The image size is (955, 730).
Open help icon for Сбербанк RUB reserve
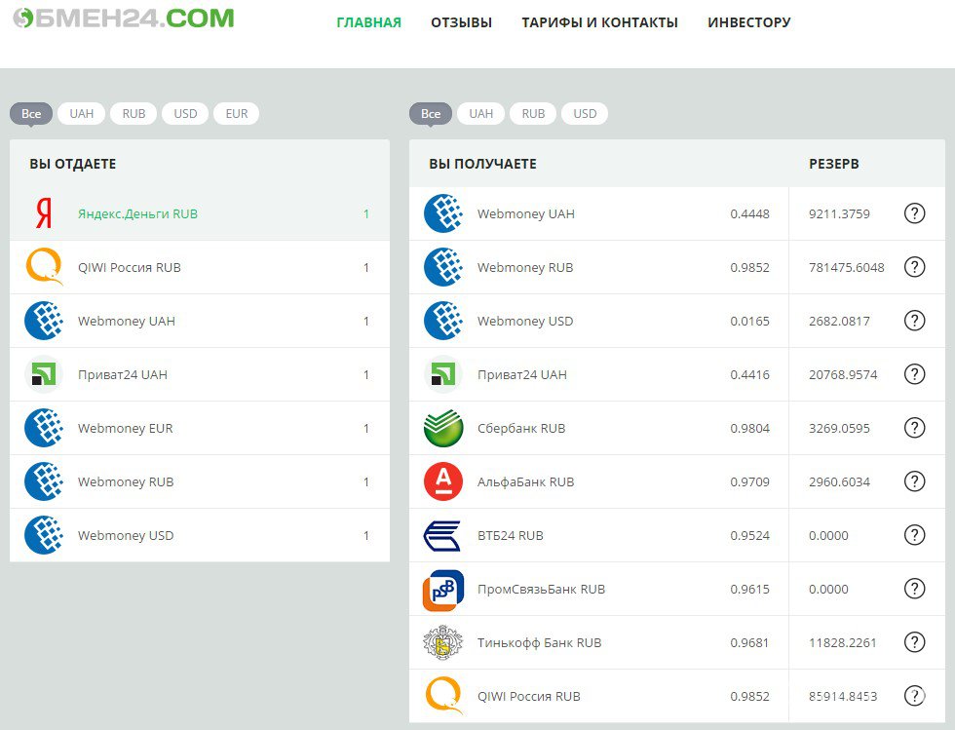tap(914, 428)
